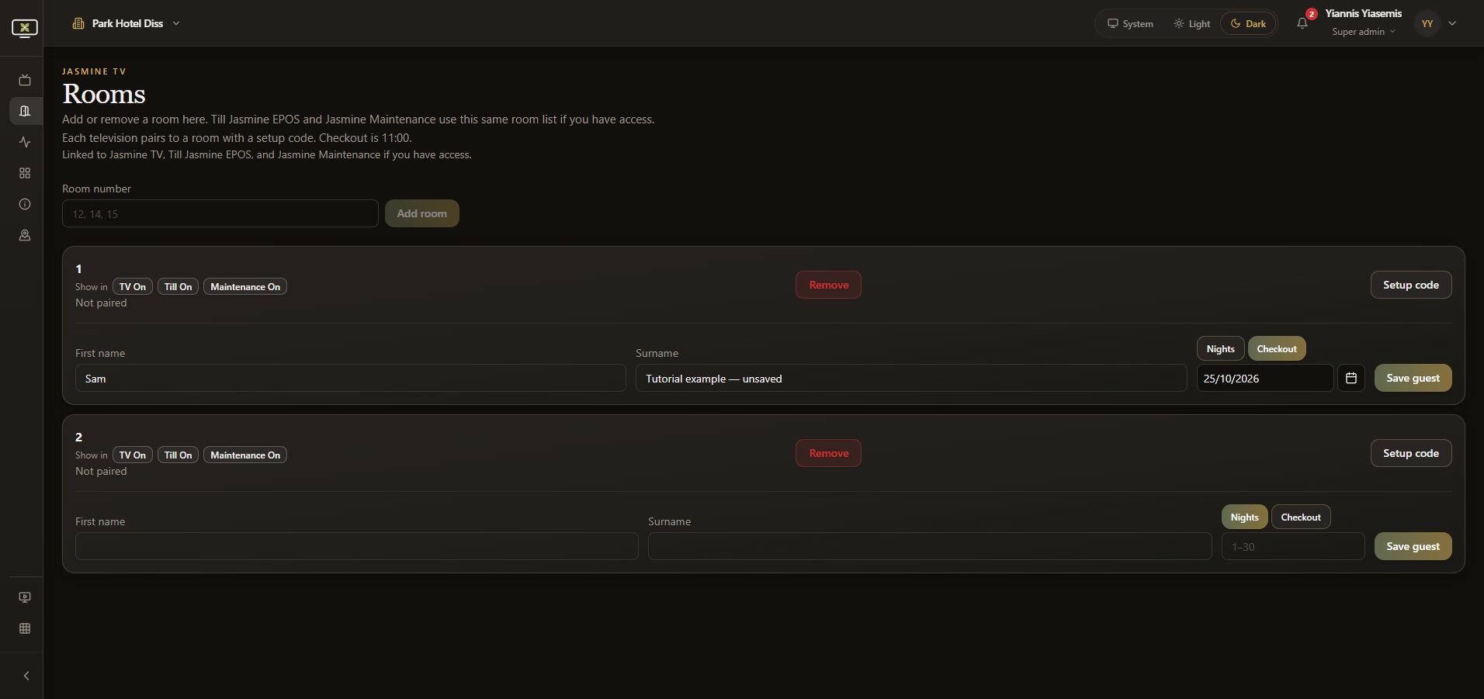Open the activity pulse icon in sidebar
Screen dimensions: 1484x699
pyautogui.click(x=25, y=142)
